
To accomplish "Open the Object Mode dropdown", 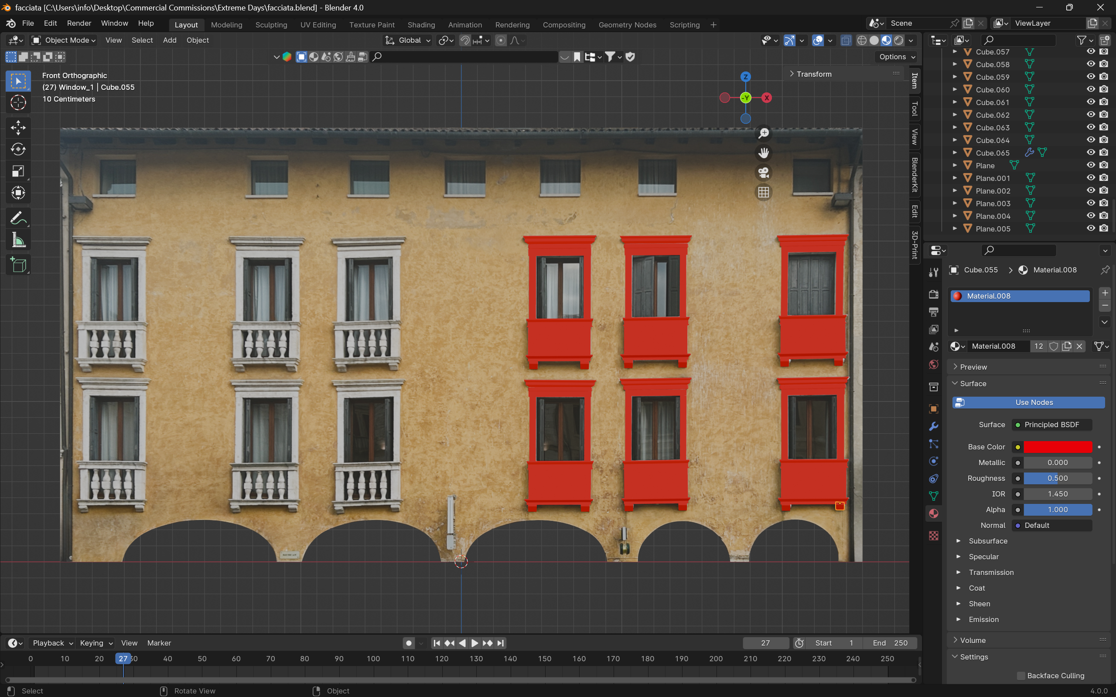I will click(64, 41).
